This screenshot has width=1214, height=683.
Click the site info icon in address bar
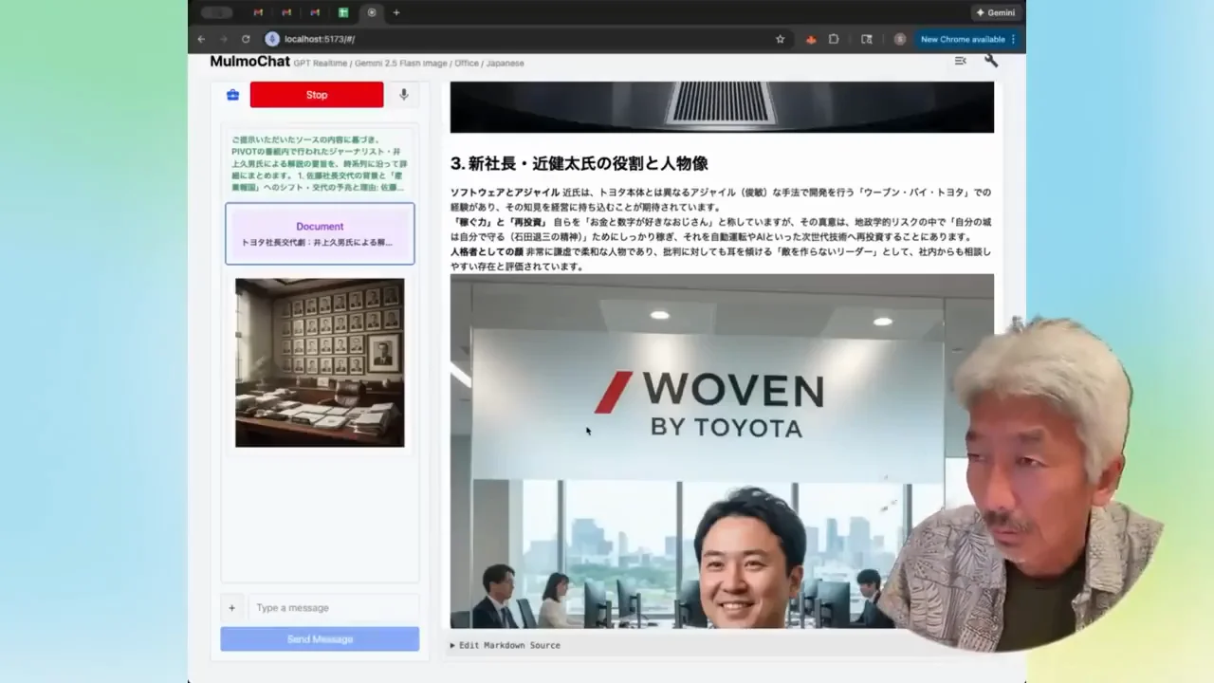pos(272,39)
